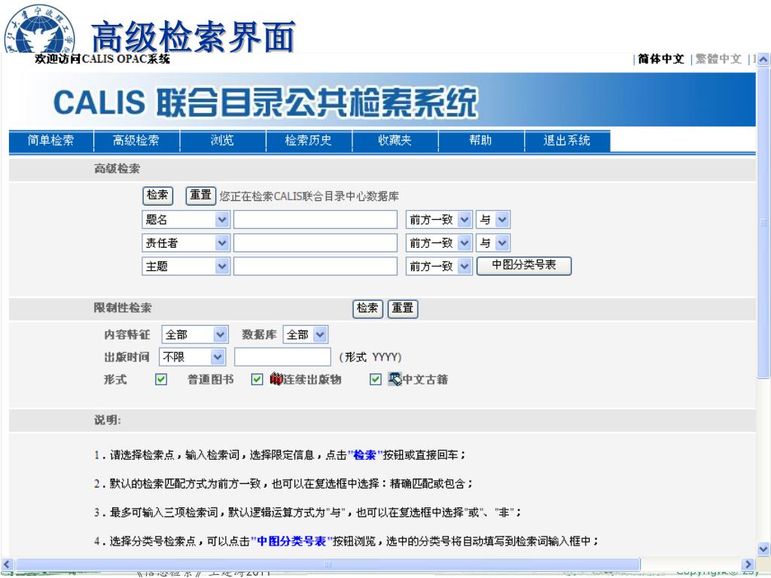This screenshot has height=578, width=771.
Task: Click the ancient book icon beside 中文古籍
Action: (x=395, y=379)
